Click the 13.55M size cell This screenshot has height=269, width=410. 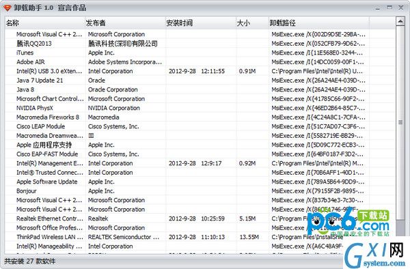click(x=249, y=237)
